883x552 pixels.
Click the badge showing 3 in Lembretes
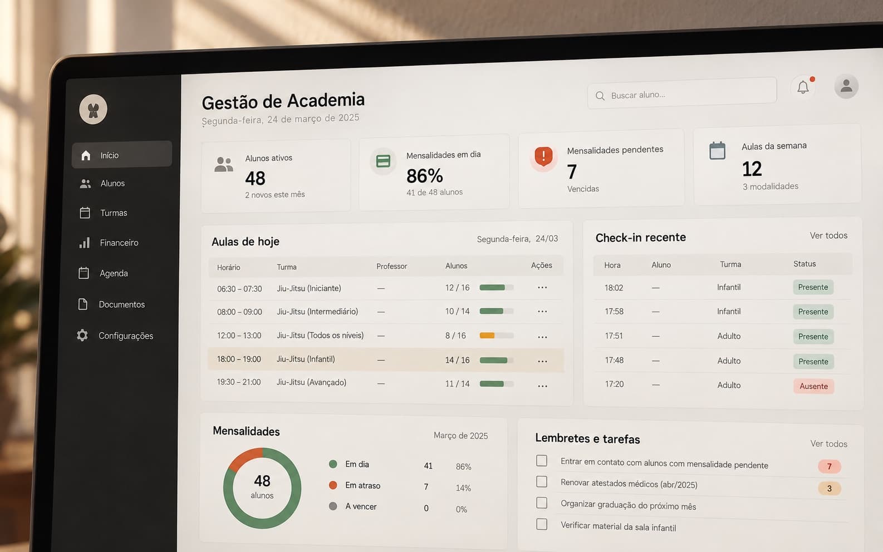point(830,489)
